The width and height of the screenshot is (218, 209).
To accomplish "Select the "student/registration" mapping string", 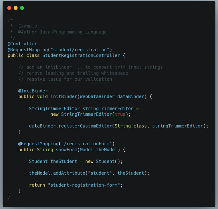I will tap(79, 49).
